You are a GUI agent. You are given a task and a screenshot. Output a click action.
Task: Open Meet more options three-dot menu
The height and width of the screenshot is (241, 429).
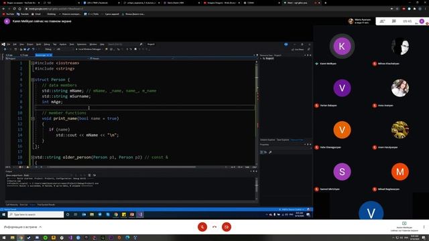click(424, 227)
